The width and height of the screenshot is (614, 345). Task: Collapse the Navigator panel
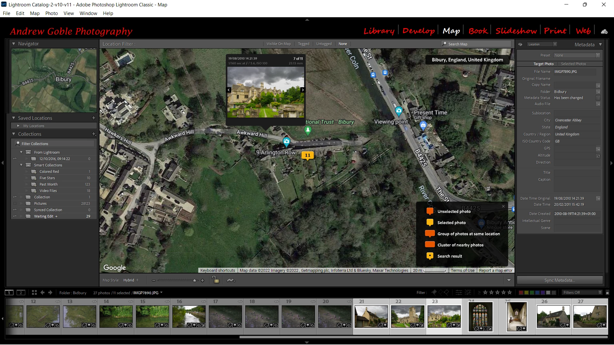[x=14, y=44]
